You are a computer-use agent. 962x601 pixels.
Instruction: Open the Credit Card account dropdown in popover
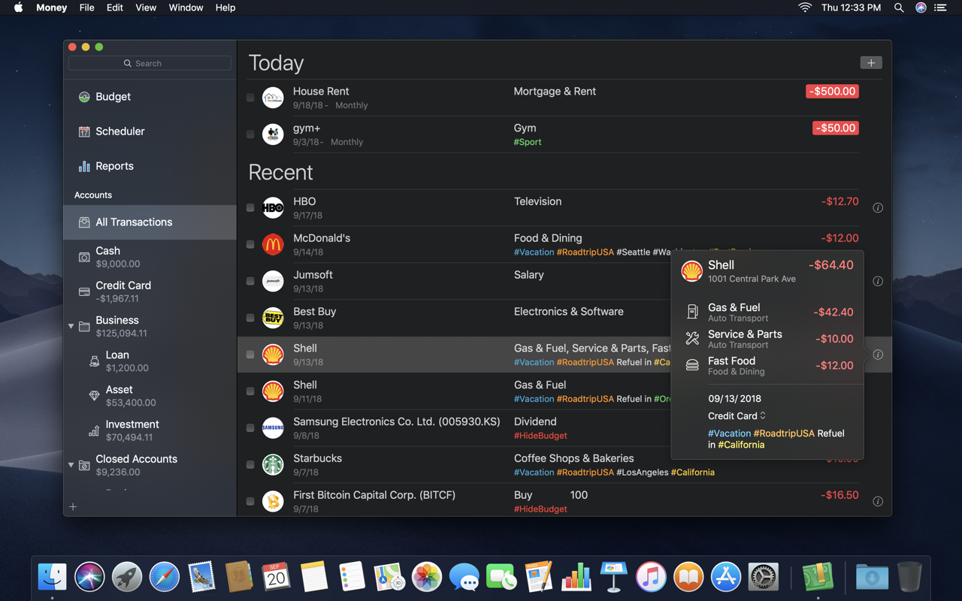tap(737, 415)
